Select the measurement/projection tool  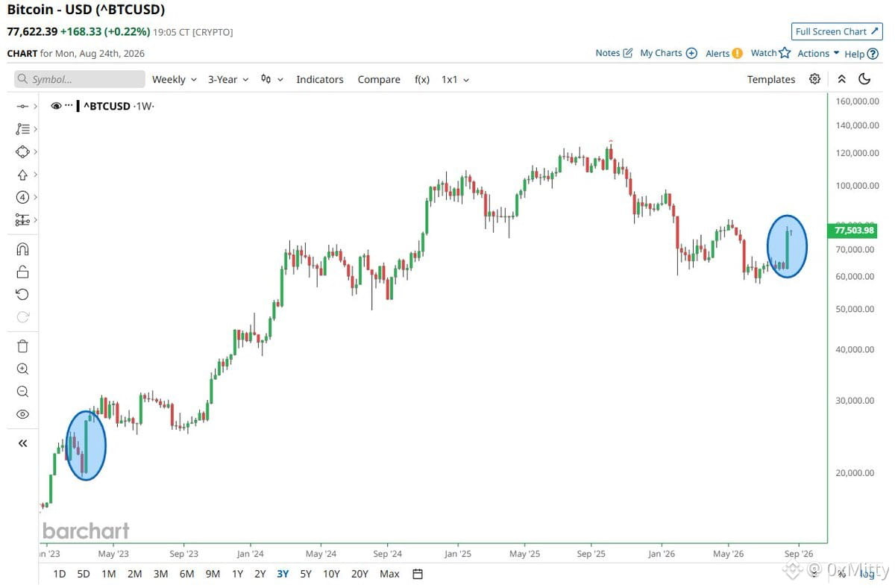click(22, 220)
